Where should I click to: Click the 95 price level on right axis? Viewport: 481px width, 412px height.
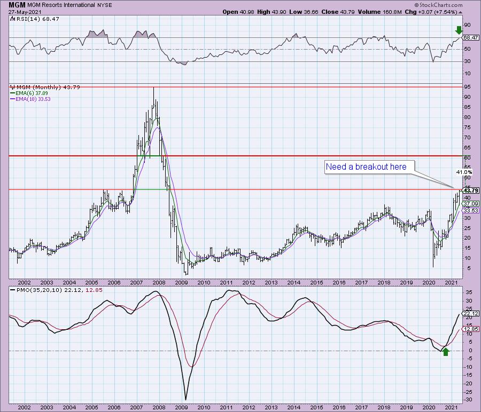click(467, 86)
